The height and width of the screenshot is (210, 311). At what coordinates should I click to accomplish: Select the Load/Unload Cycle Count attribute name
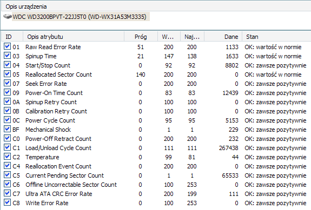58,148
